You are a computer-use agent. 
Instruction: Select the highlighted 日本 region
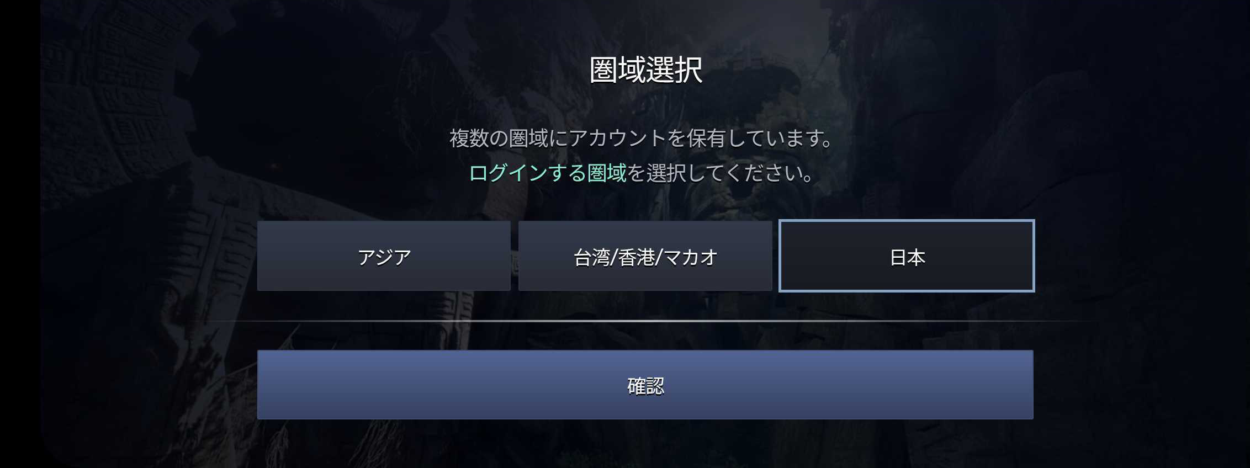click(x=907, y=256)
